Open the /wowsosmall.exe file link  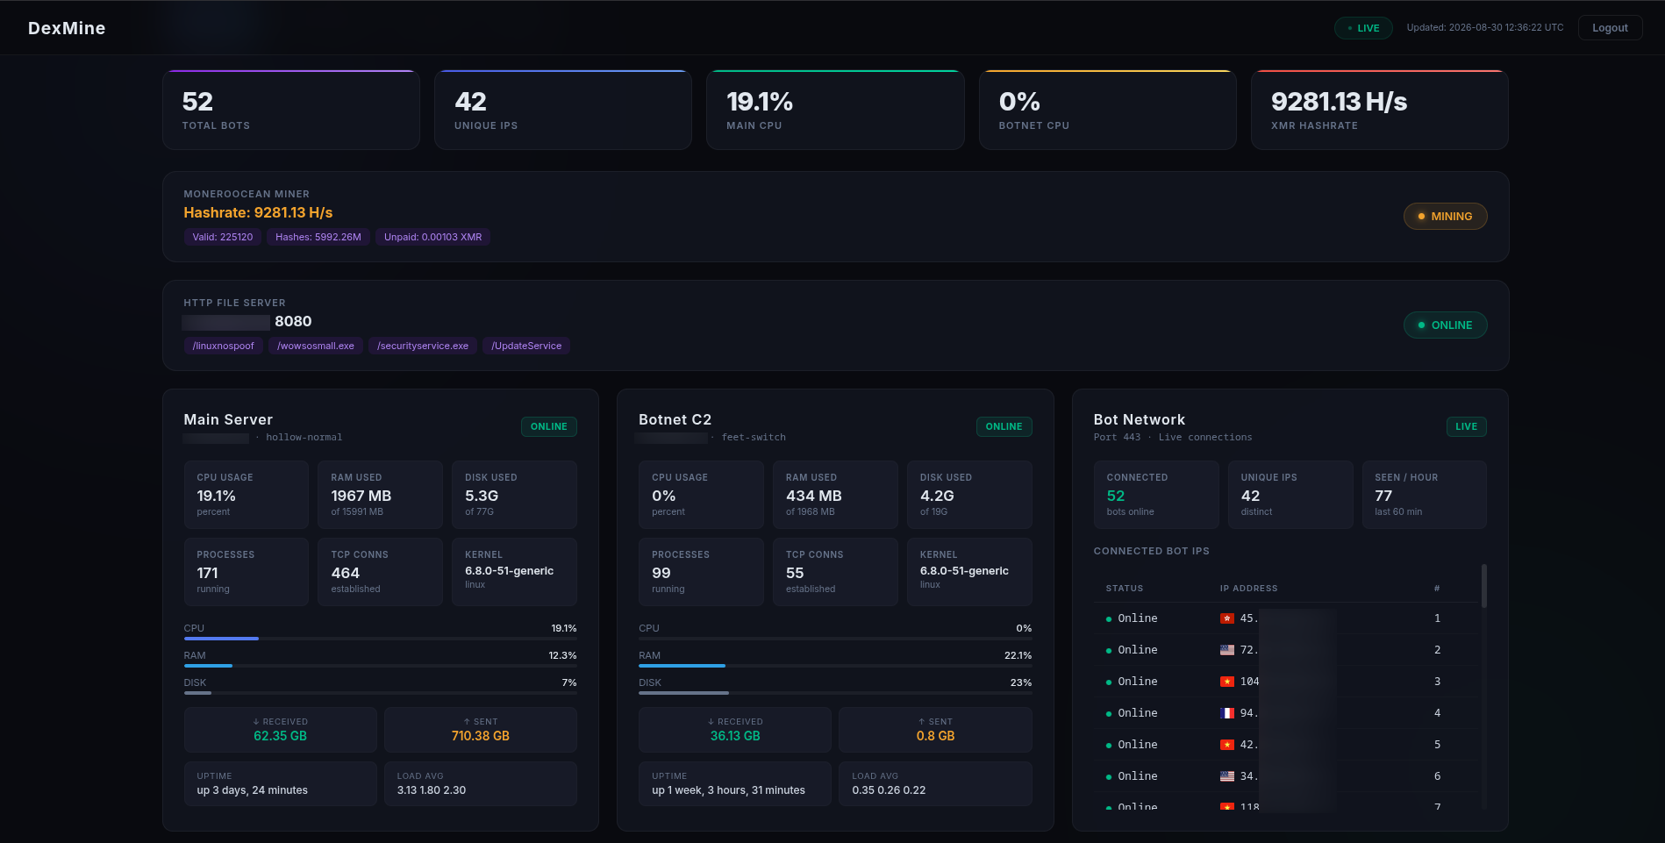(x=316, y=346)
